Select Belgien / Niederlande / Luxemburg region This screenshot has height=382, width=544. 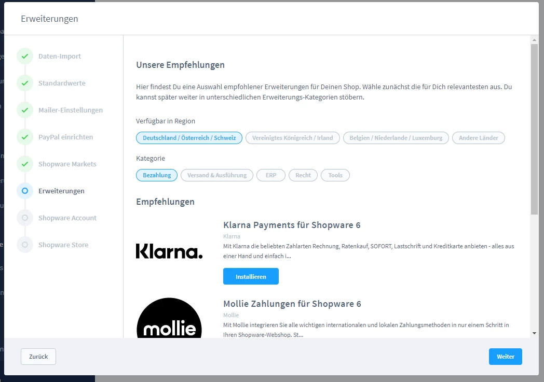[x=396, y=138]
